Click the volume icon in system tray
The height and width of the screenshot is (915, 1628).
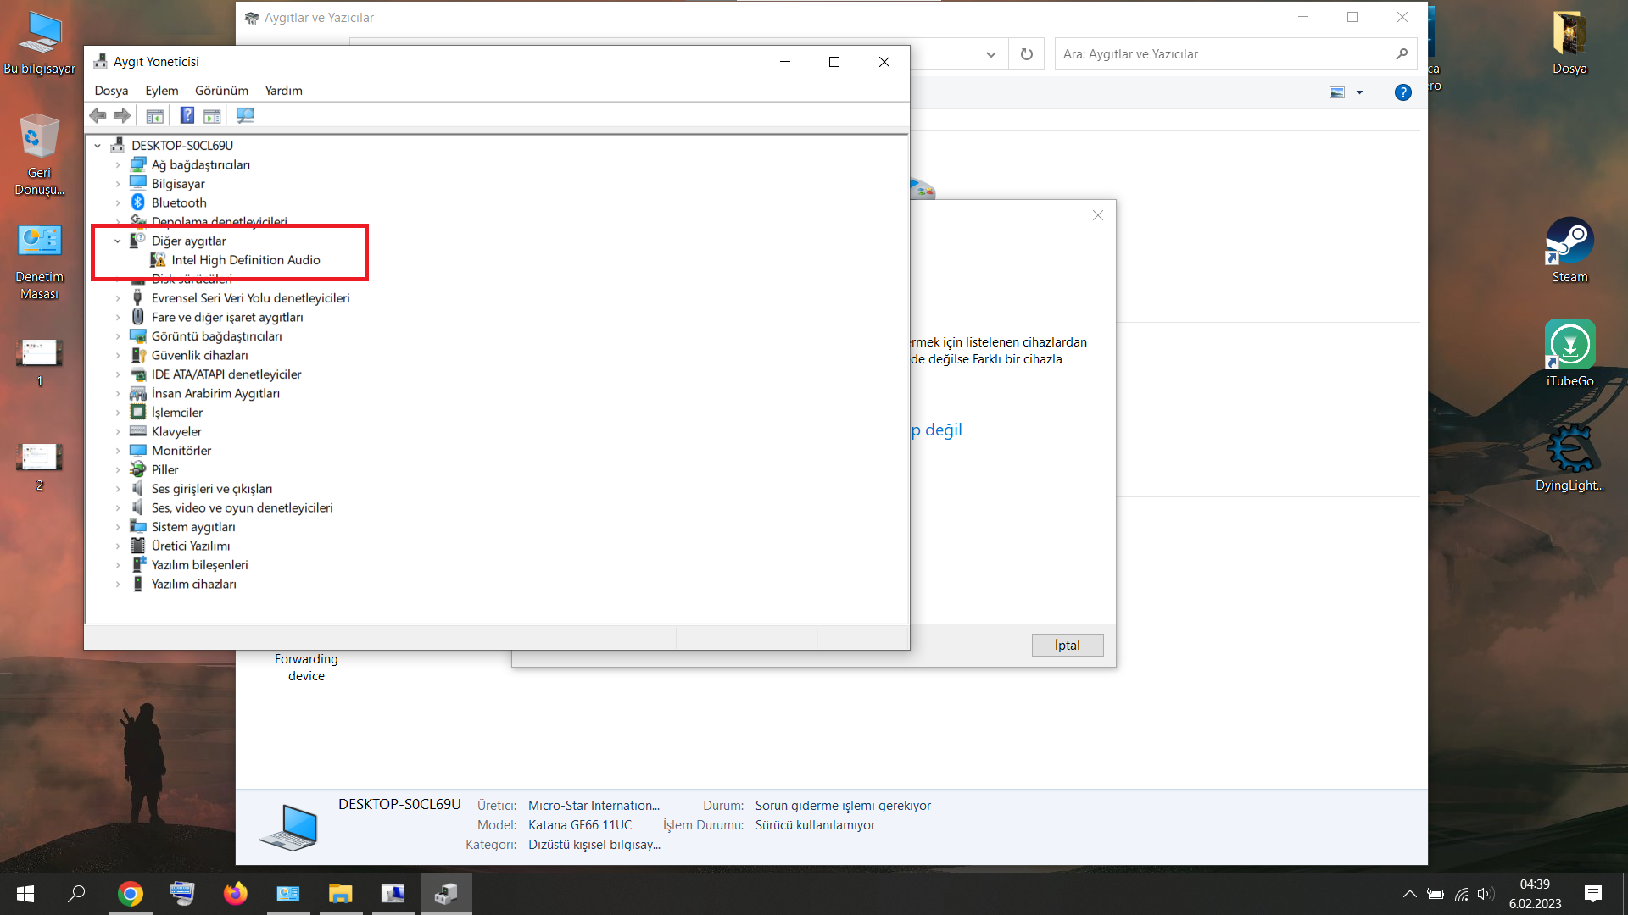click(x=1486, y=894)
